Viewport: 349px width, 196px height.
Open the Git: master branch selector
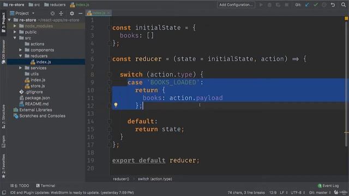pyautogui.click(x=320, y=192)
